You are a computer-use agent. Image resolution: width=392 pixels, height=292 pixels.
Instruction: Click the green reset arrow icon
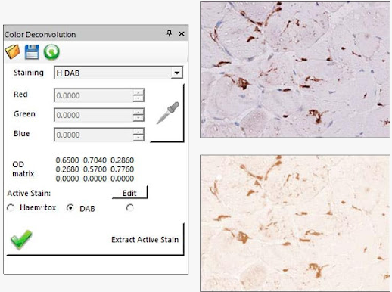(x=51, y=52)
